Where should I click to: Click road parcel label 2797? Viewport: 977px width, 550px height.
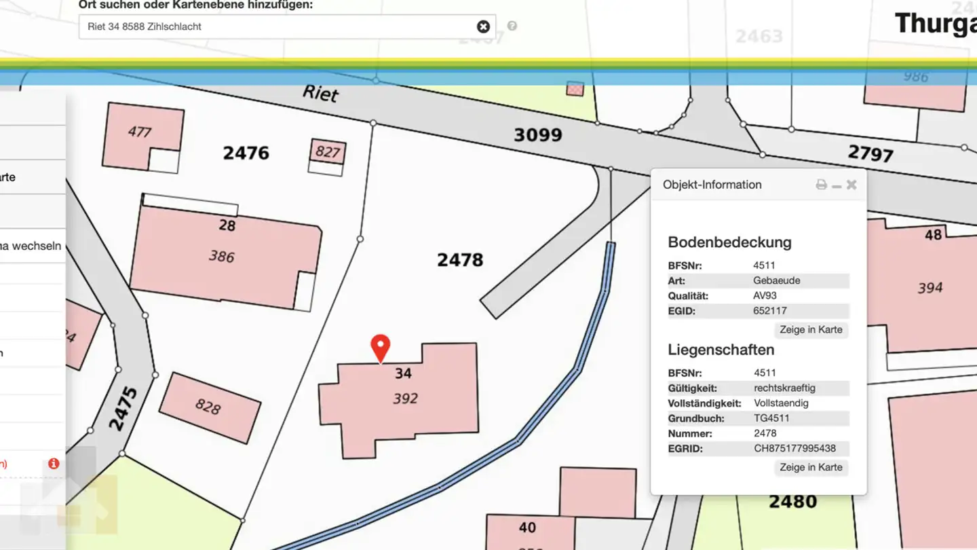coord(870,153)
